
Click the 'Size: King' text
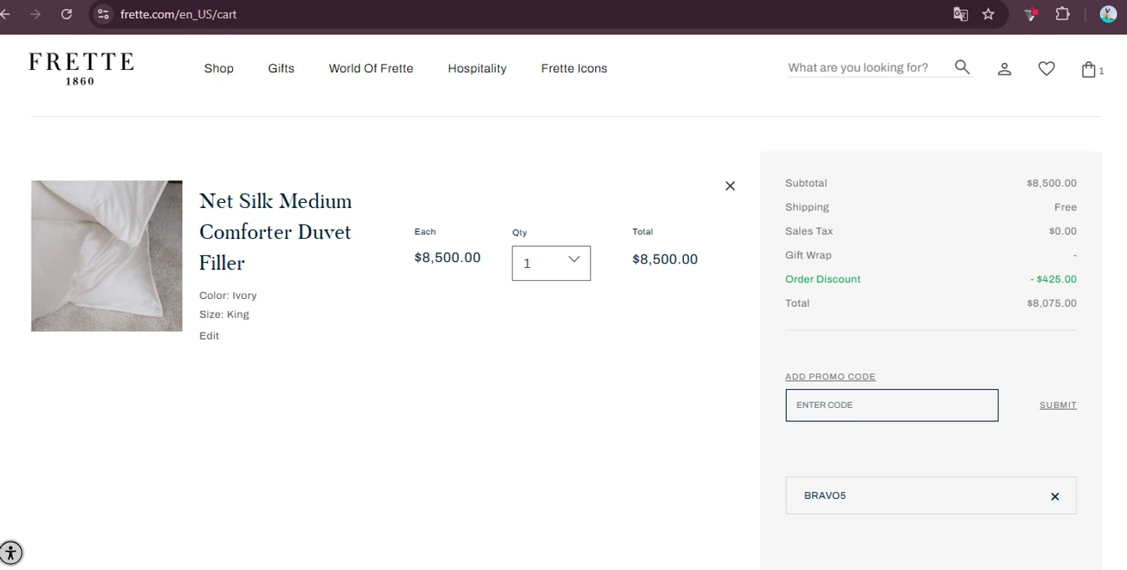click(224, 315)
